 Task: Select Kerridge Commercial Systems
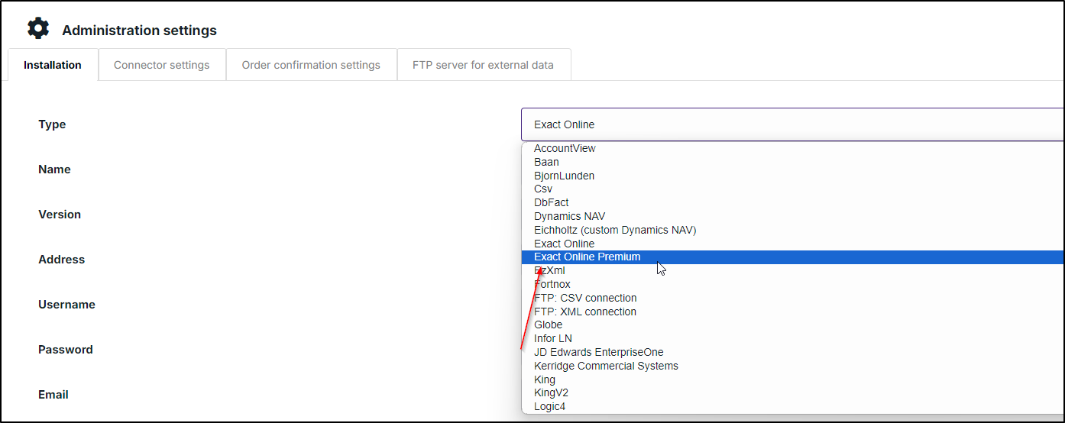click(x=792, y=366)
